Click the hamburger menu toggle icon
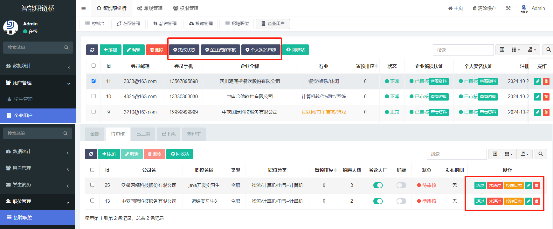Image resolution: width=553 pixels, height=229 pixels. point(84,9)
